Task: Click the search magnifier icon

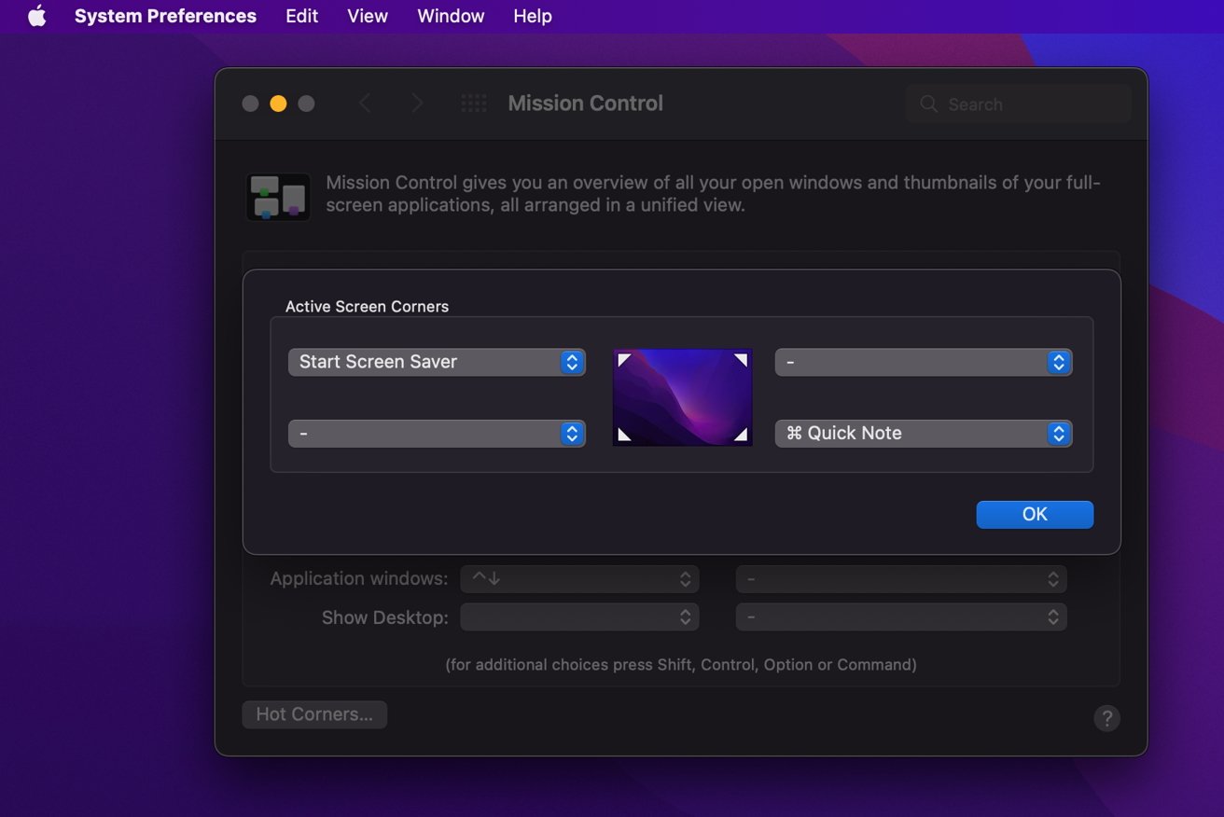Action: click(x=928, y=104)
